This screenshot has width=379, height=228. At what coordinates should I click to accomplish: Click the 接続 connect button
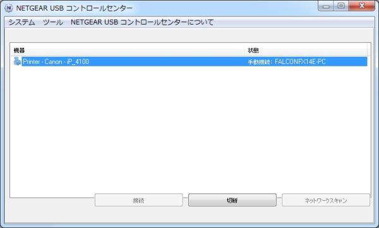139,200
